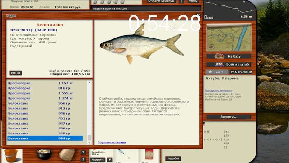Click Войти в штаб button

point(229,64)
